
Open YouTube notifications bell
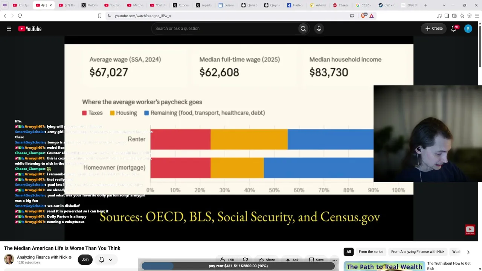[454, 29]
